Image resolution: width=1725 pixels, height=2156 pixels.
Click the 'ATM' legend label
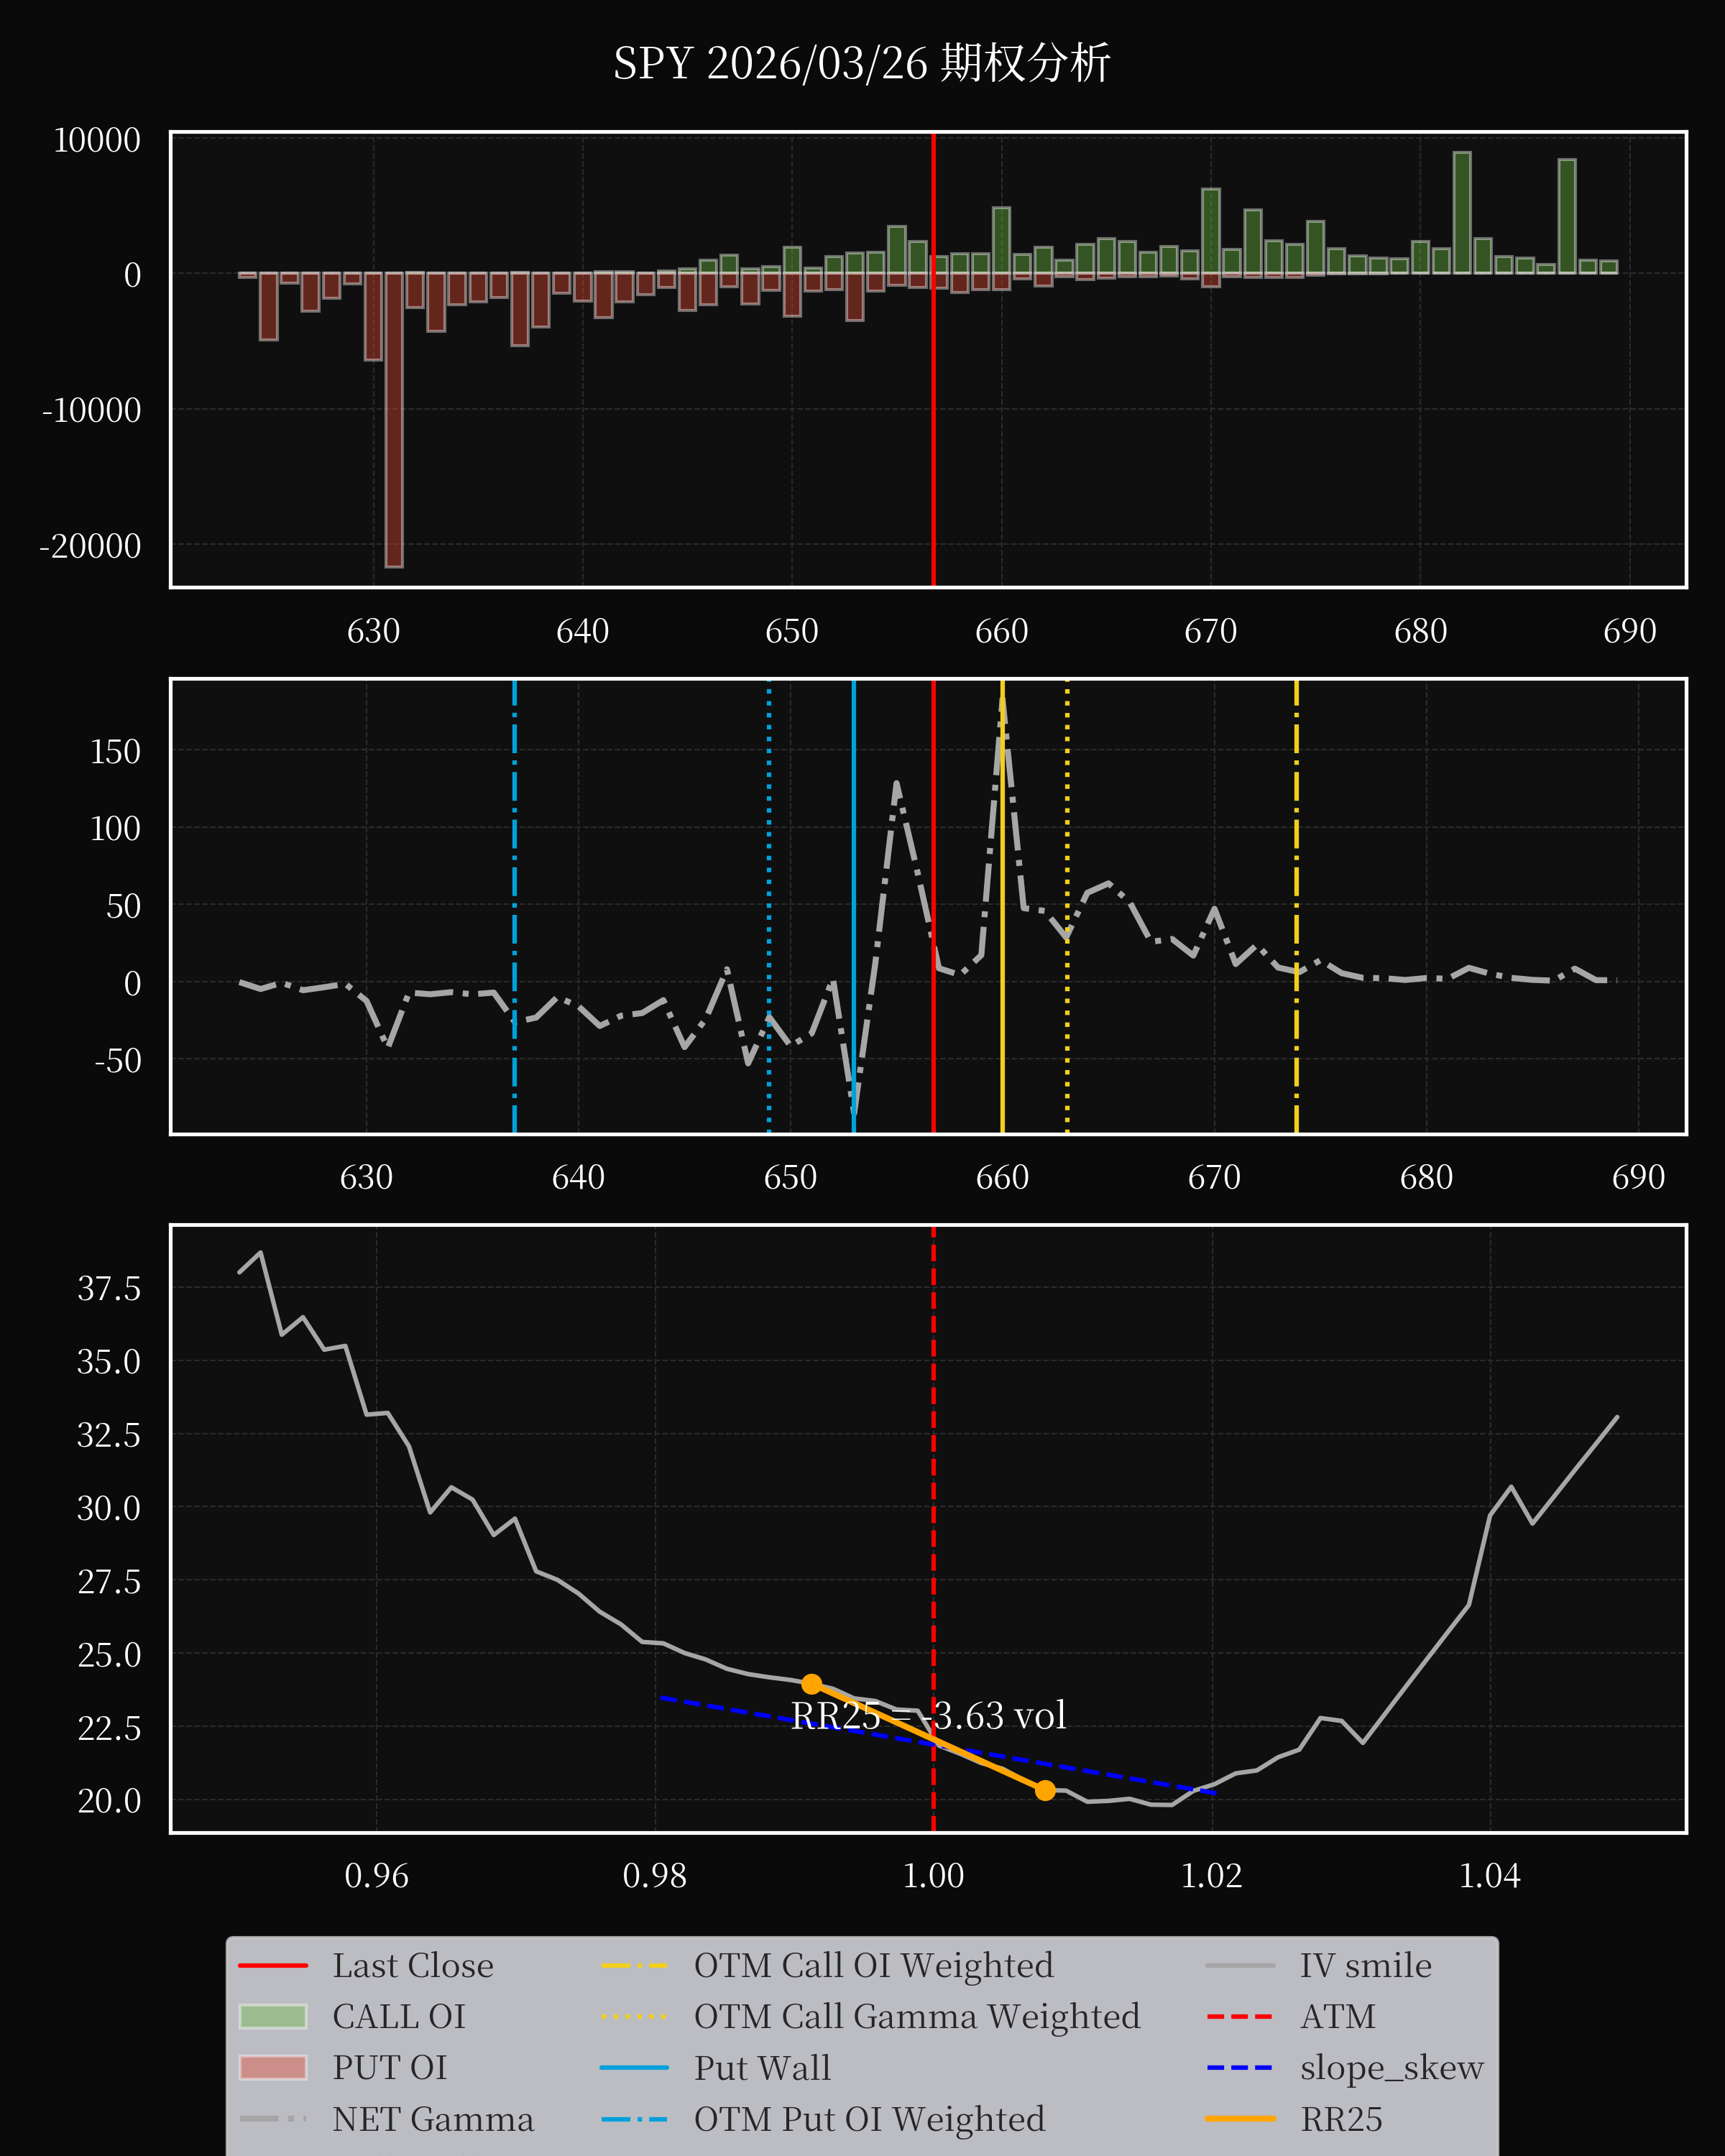click(1338, 2017)
